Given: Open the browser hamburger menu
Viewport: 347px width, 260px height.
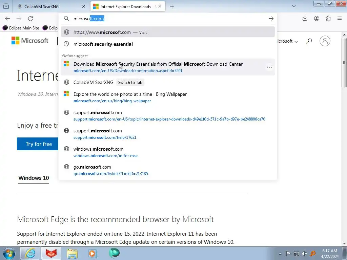Looking at the screenshot, I should [340, 19].
